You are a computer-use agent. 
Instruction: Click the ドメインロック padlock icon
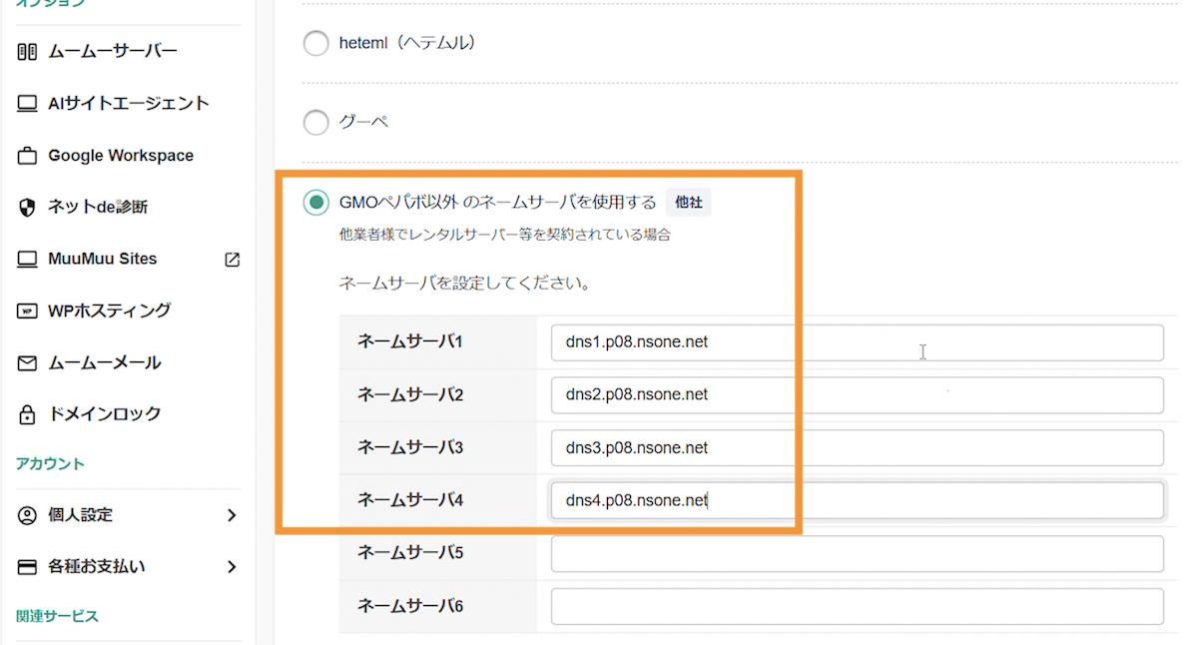click(28, 414)
